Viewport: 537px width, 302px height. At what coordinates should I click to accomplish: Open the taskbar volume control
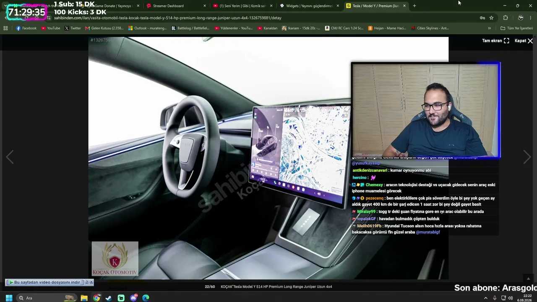pyautogui.click(x=511, y=298)
